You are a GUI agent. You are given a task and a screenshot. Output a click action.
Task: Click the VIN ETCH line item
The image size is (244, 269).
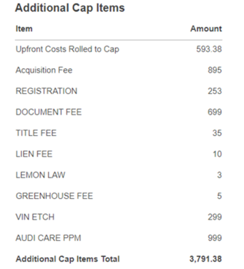(x=35, y=217)
